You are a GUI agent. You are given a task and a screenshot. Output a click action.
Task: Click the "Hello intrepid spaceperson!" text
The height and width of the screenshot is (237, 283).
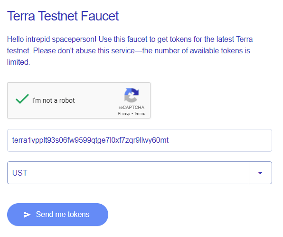click(x=52, y=39)
